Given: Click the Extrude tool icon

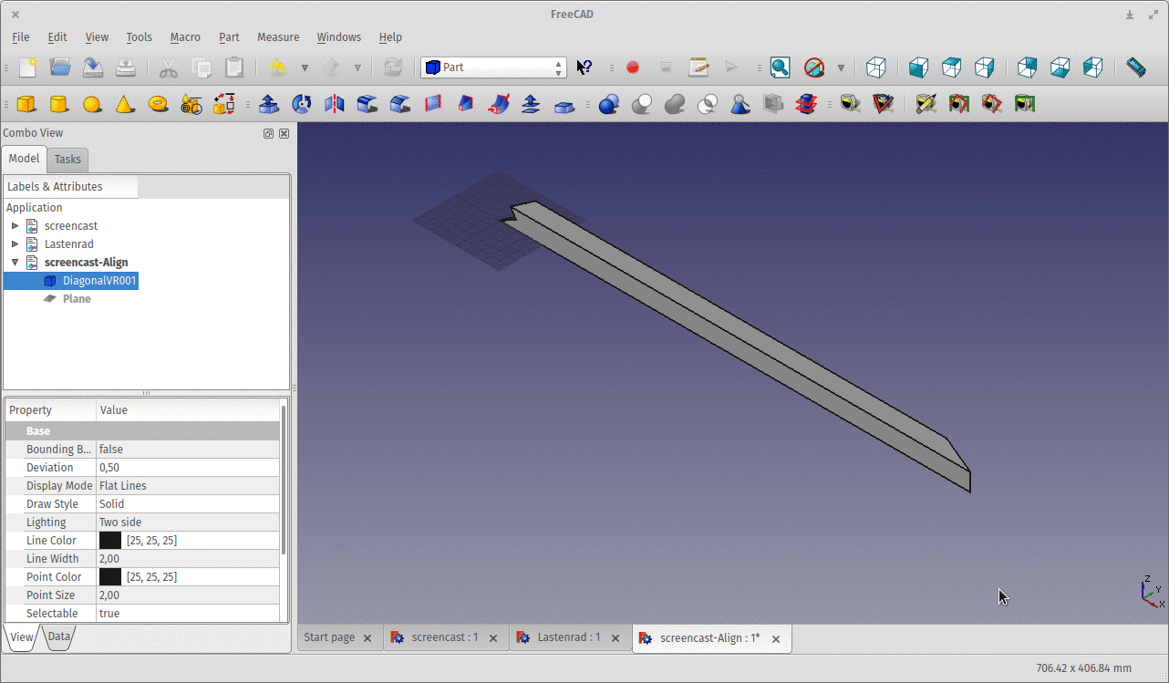Looking at the screenshot, I should (x=269, y=104).
